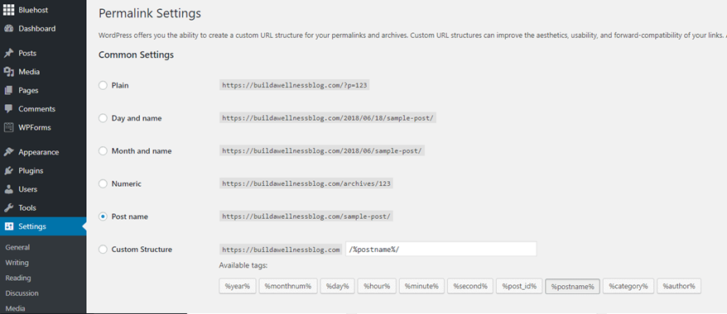The height and width of the screenshot is (314, 727).
Task: Click the 2018/06/sample-post example URL
Action: (322, 150)
